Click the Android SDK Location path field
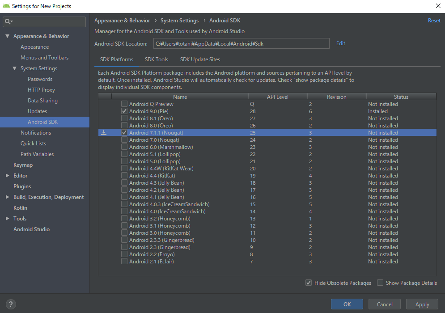Viewport: 445px width, 313px height. 241,43
